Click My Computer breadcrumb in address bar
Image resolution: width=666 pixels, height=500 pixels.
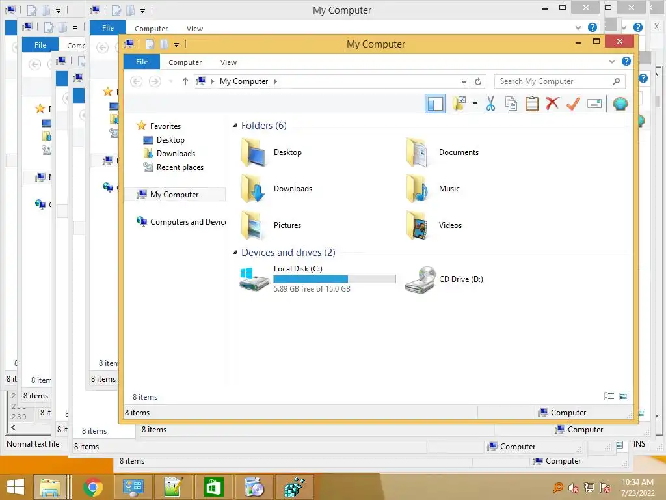[x=244, y=81]
